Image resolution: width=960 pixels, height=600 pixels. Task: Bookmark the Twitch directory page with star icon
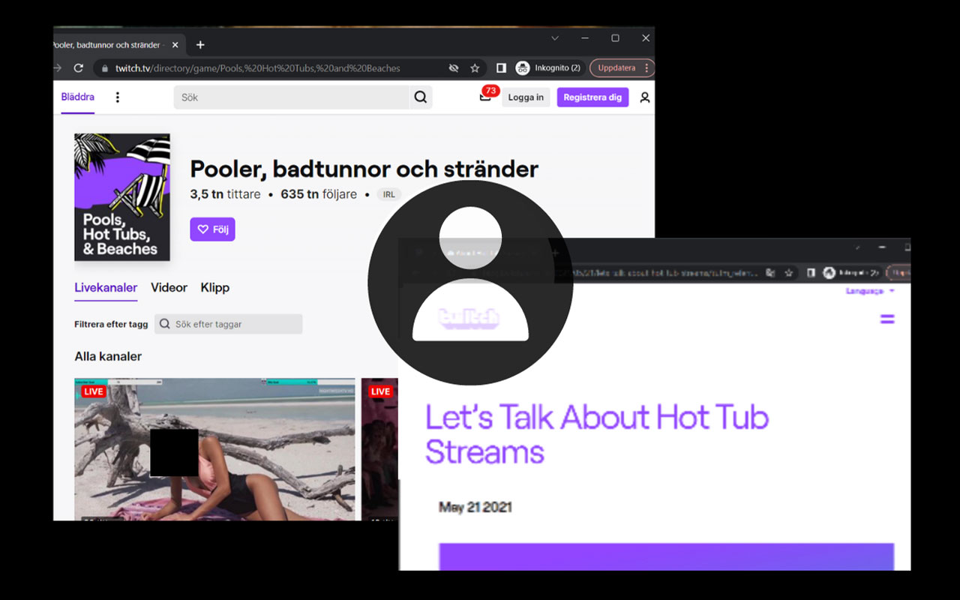pyautogui.click(x=475, y=68)
